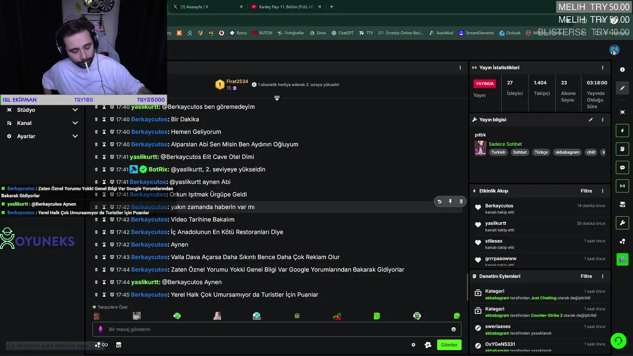Open a new browser tab with plus
Image resolution: width=633 pixels, height=356 pixels.
(x=331, y=6)
